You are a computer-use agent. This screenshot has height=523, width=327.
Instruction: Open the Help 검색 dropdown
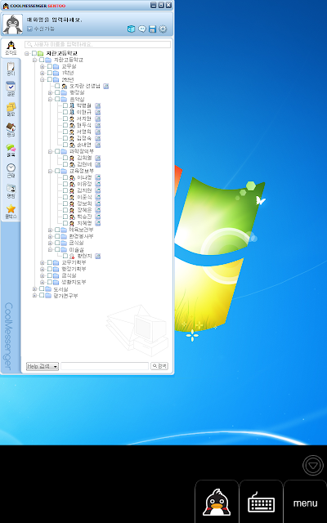43,366
